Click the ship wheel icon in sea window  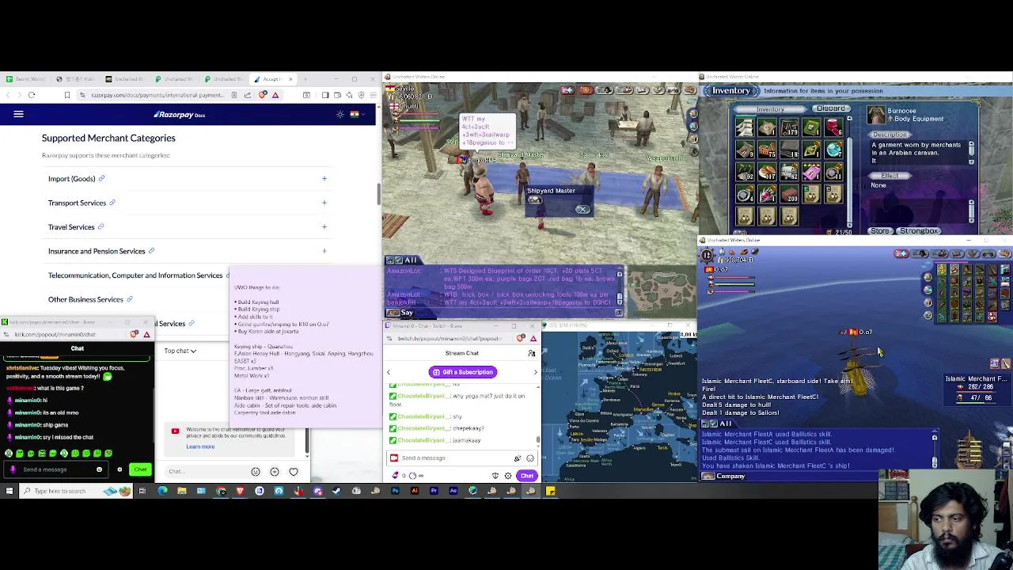tap(707, 254)
